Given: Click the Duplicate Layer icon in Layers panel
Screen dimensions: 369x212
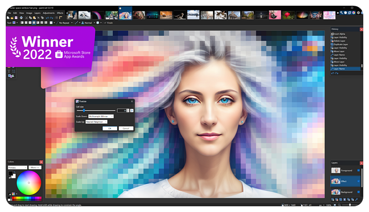Looking at the screenshot, I should tap(340, 199).
